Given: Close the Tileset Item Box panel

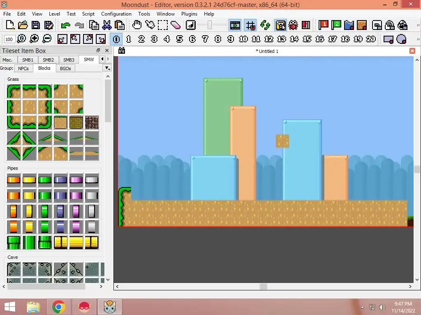Looking at the screenshot, I should [x=107, y=50].
